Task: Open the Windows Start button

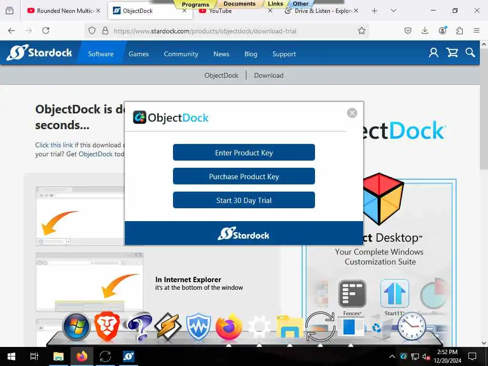Action: [x=11, y=356]
